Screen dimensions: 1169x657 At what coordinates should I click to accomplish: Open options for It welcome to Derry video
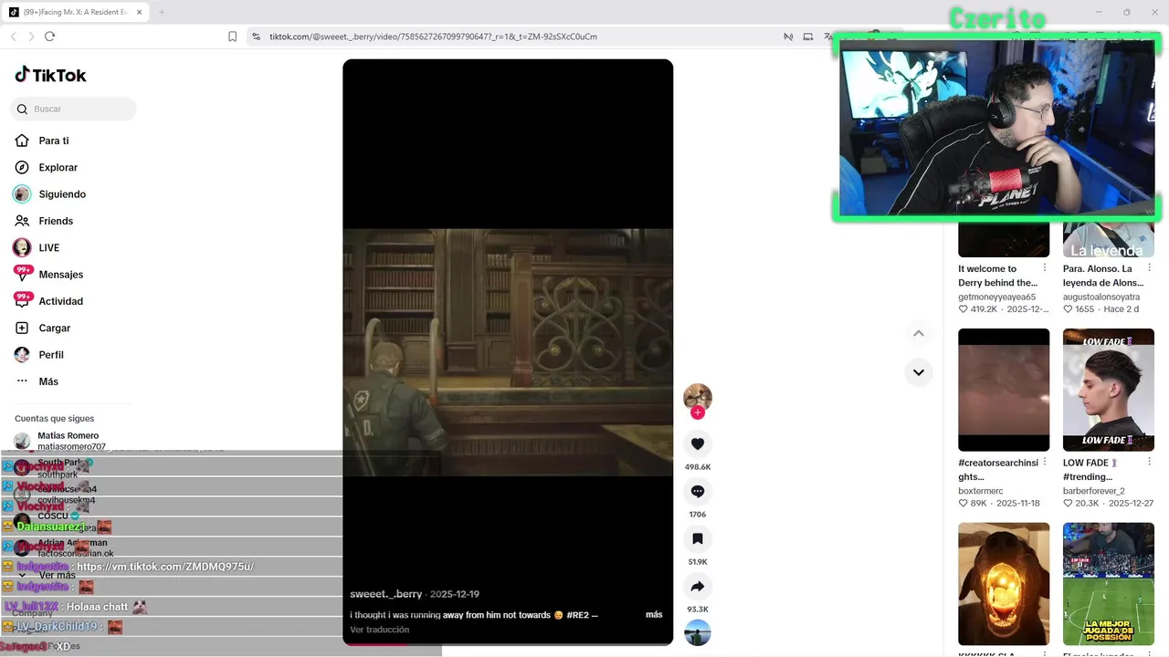1045,268
